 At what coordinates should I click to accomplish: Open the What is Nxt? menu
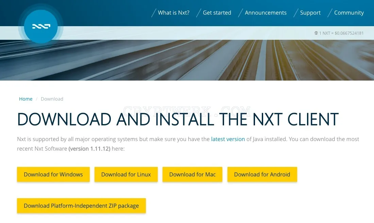coord(173,13)
